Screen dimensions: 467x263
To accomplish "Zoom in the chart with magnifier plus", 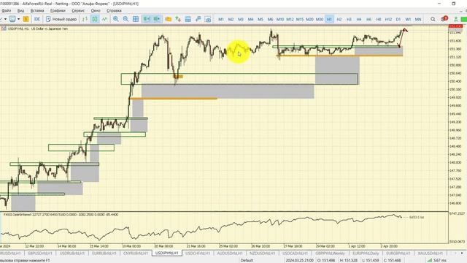I will click(x=115, y=19).
